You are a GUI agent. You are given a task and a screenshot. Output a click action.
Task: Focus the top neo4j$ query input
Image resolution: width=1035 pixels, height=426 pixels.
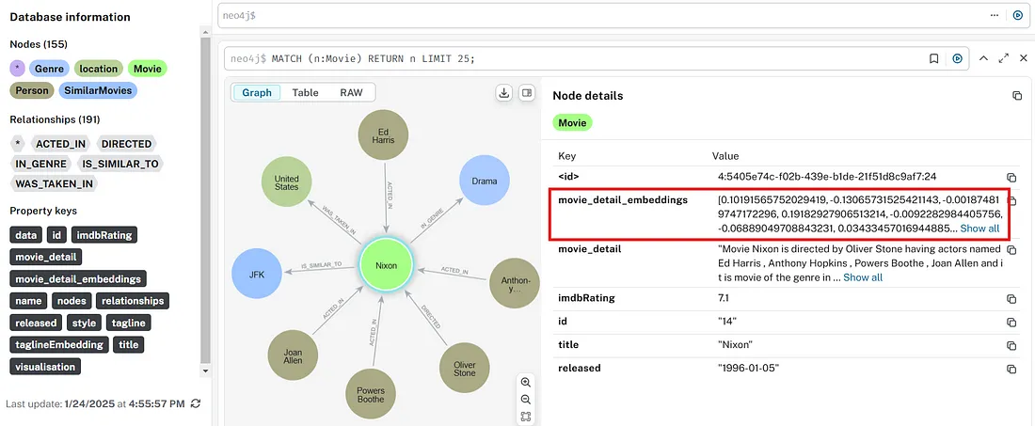tap(600, 15)
